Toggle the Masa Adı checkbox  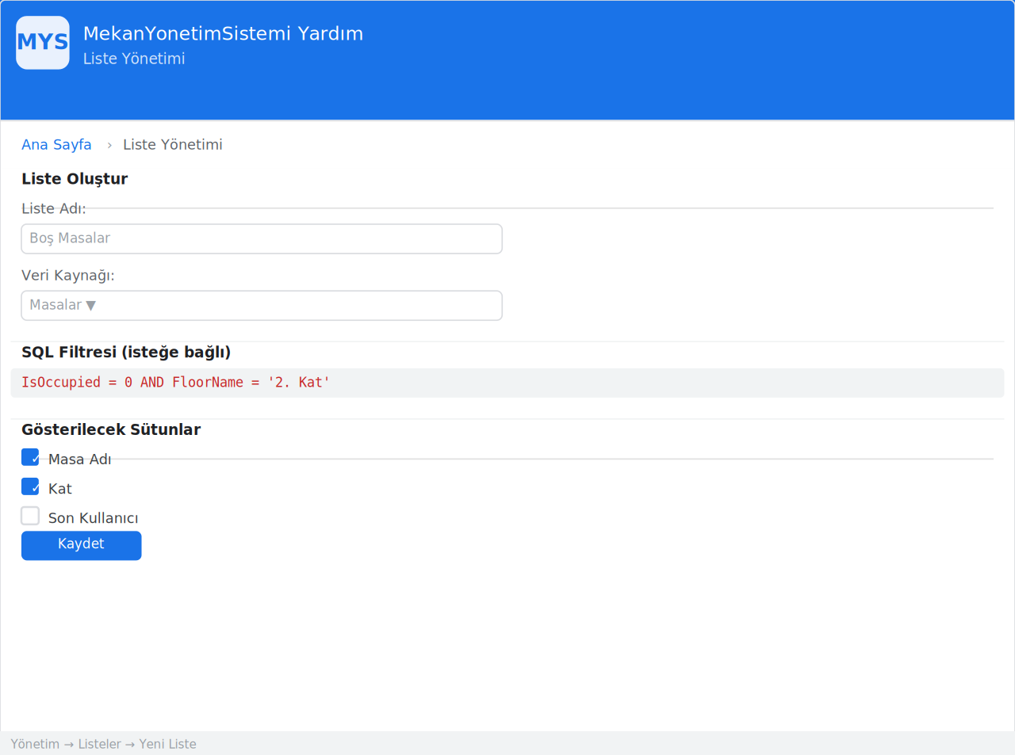point(30,457)
